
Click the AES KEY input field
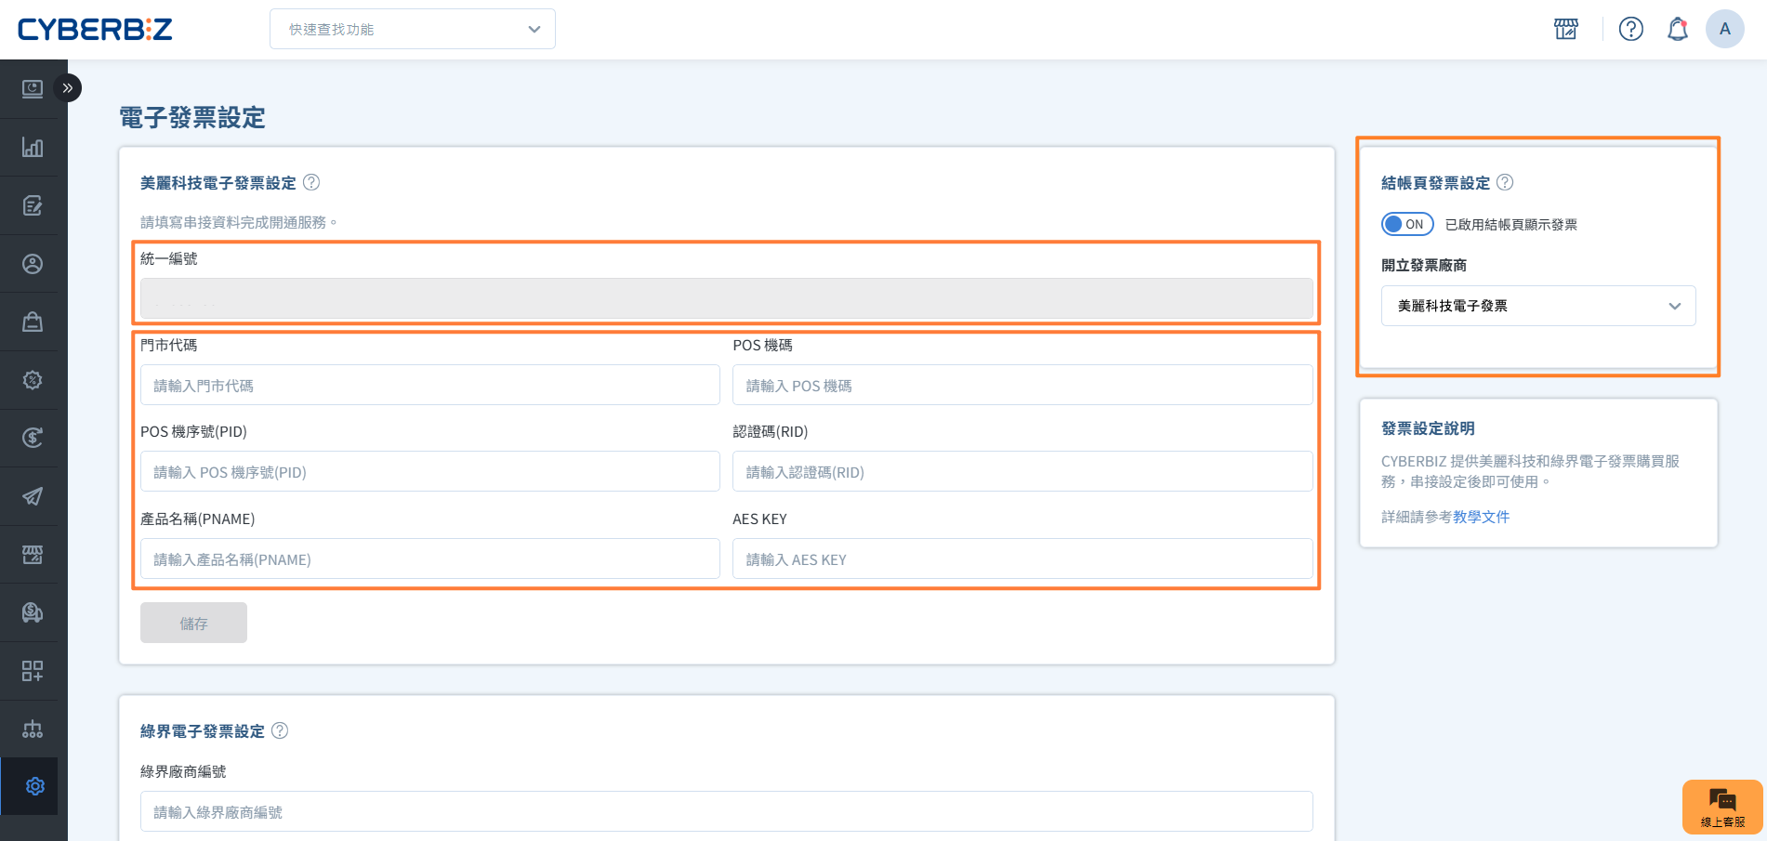[x=1022, y=559]
